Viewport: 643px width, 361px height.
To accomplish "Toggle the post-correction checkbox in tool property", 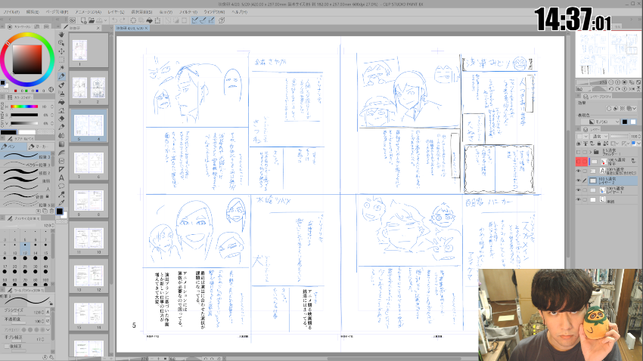I will pos(7,347).
